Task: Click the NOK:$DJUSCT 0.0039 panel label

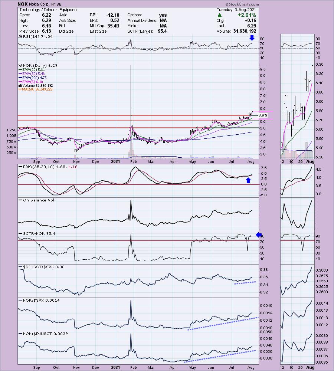Action: point(45,334)
